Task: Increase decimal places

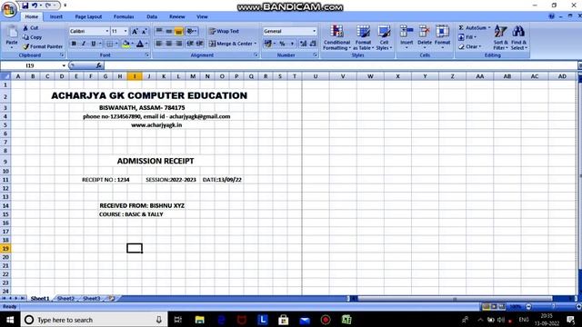Action: (x=303, y=44)
